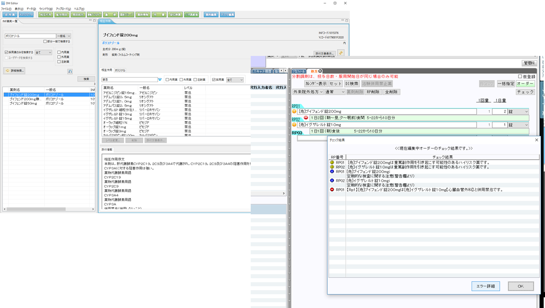Close the 処方 tab with its X icon
Image resolution: width=545 pixels, height=308 pixels.
(320, 71)
